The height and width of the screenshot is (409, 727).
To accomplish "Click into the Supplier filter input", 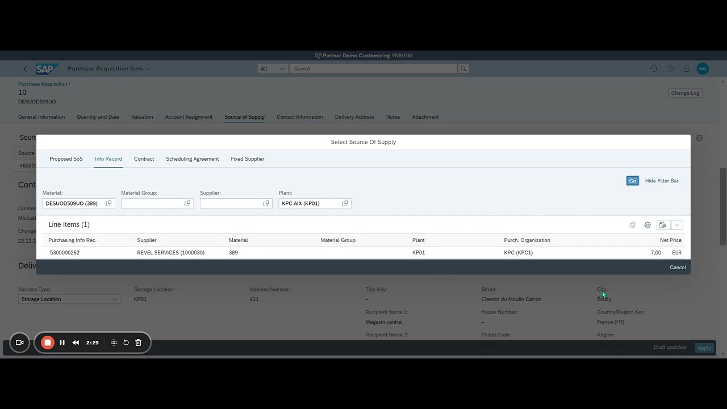I will [231, 203].
